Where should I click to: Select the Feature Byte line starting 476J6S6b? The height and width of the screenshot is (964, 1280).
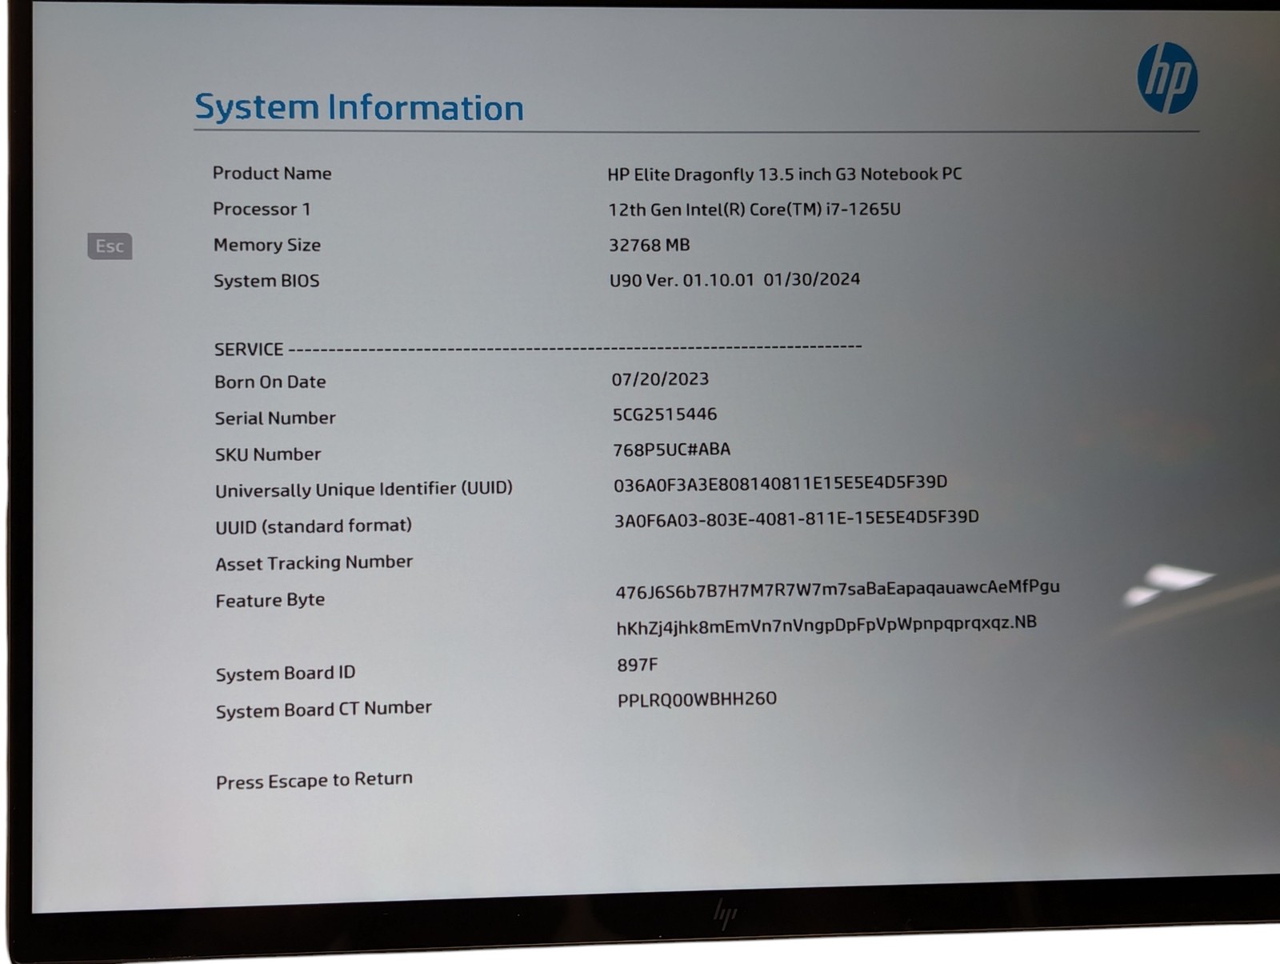(838, 589)
